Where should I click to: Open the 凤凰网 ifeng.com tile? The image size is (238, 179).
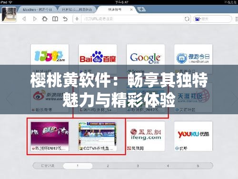click(x=146, y=136)
